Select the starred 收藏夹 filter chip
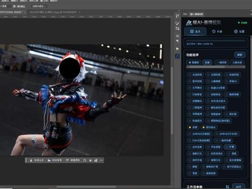The image size is (252, 189). (194, 62)
